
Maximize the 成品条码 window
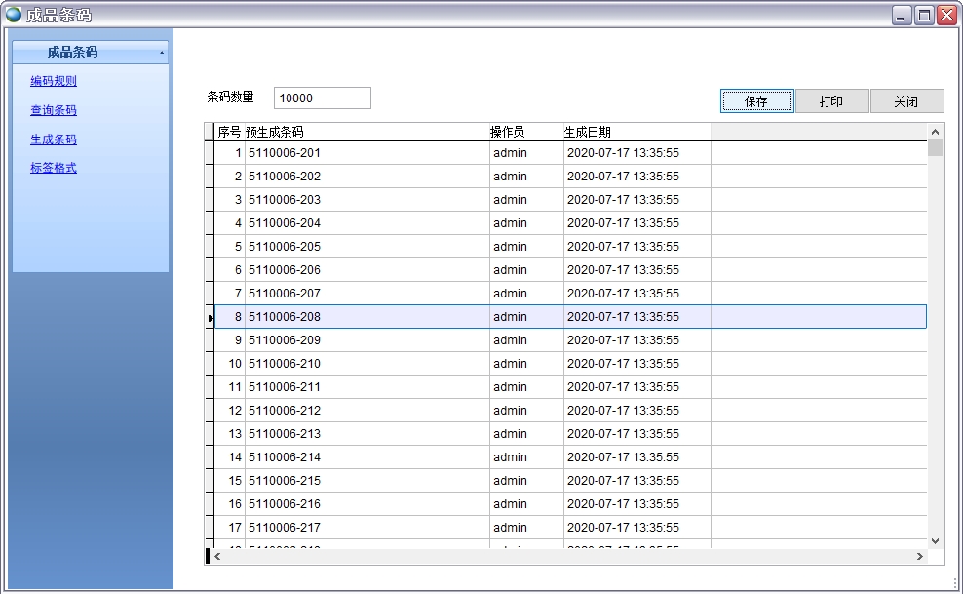coord(923,15)
